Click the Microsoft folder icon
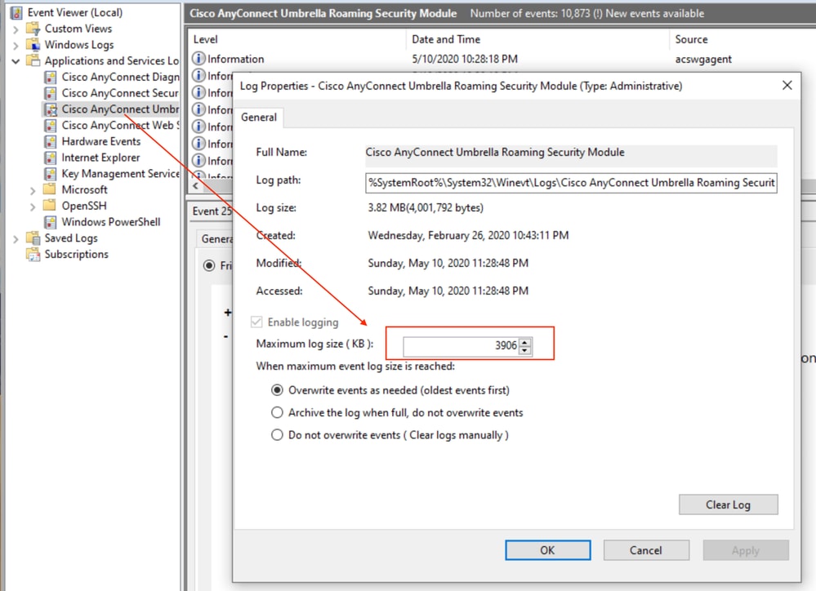 50,189
